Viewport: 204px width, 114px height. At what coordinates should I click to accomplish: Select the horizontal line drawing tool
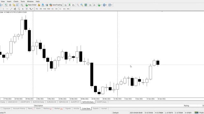(7, 9)
